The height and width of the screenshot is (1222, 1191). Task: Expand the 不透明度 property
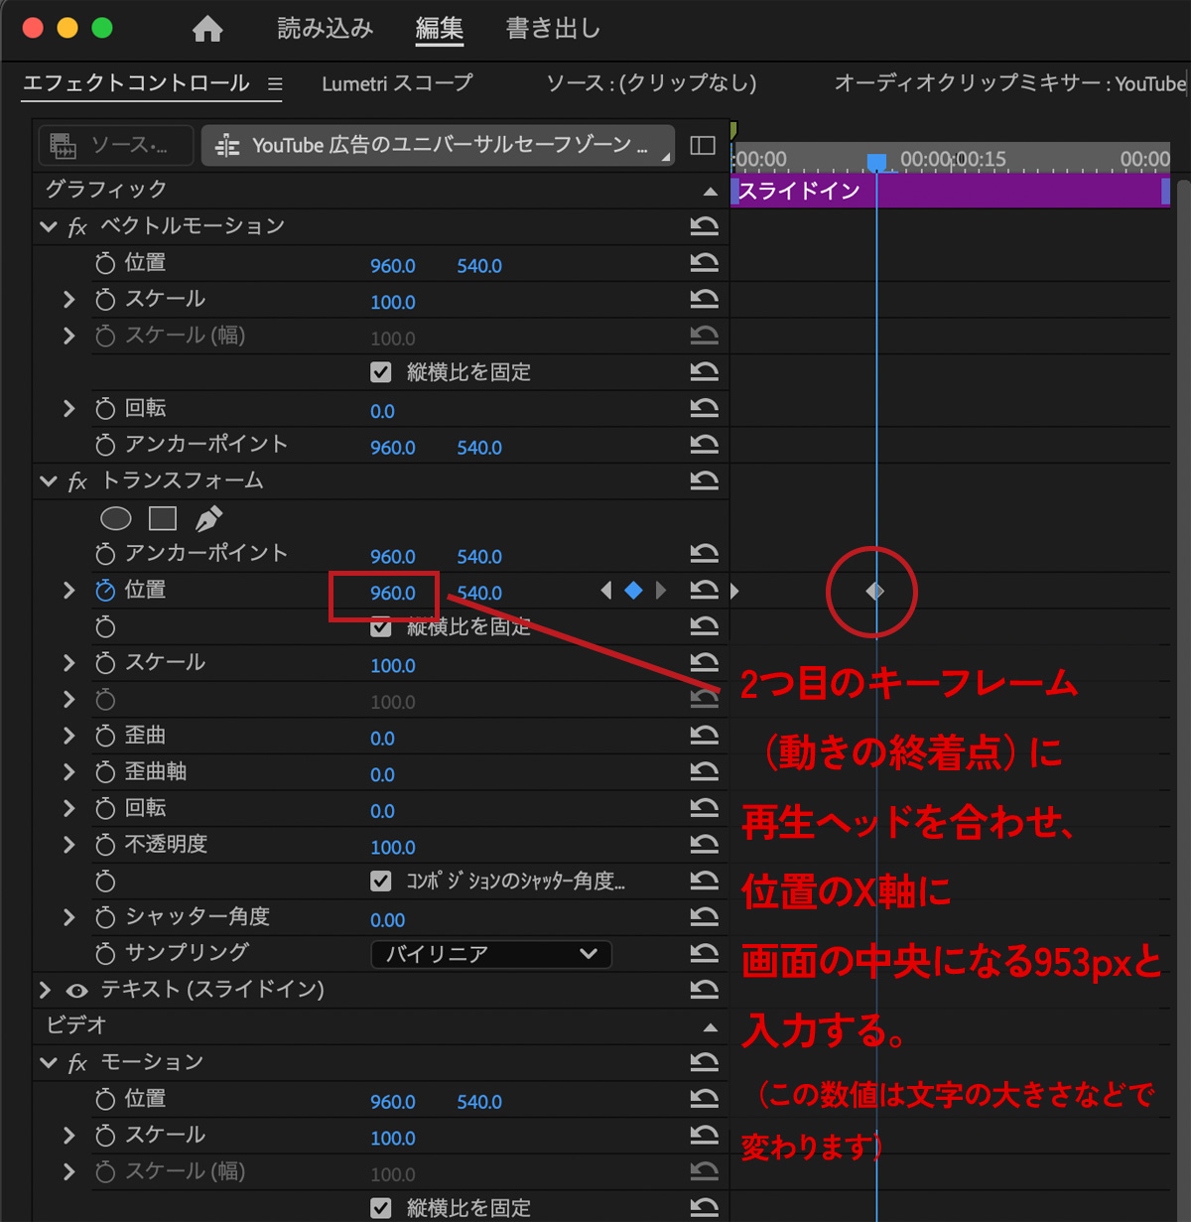(x=68, y=845)
